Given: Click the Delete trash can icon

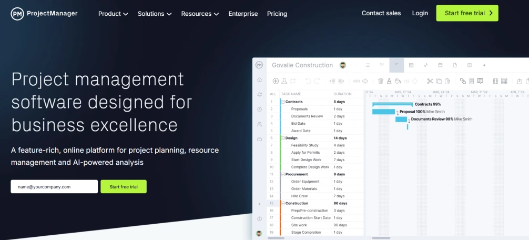Looking at the screenshot, I should [x=381, y=81].
